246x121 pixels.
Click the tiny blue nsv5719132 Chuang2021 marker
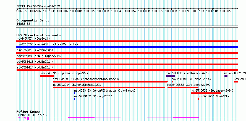click(75, 99)
